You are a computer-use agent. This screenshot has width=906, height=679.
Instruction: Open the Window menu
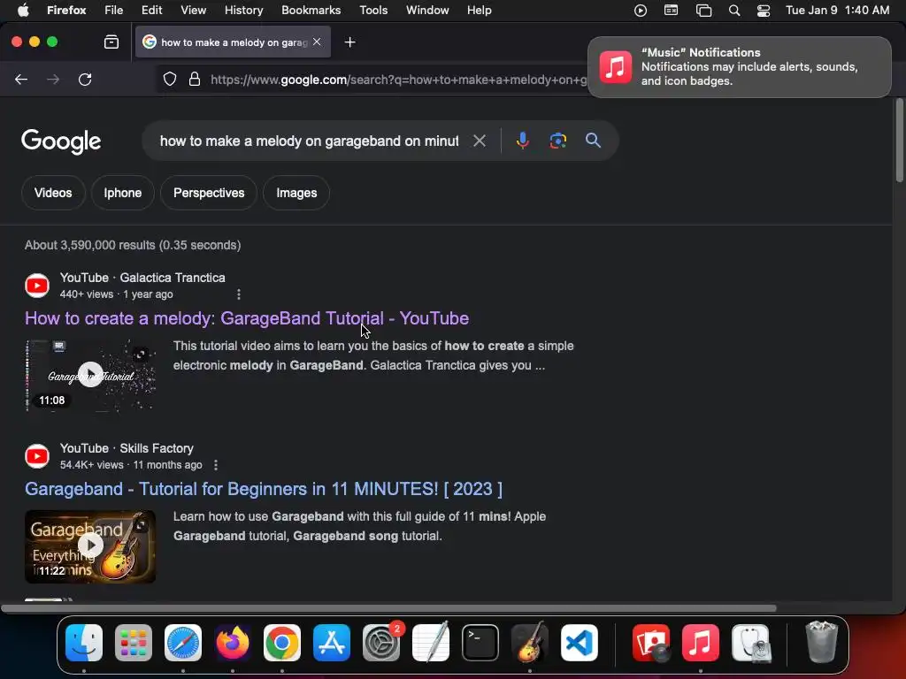pos(427,11)
